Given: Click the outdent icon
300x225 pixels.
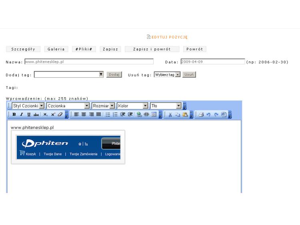Looking at the screenshot, I should point(123,115).
